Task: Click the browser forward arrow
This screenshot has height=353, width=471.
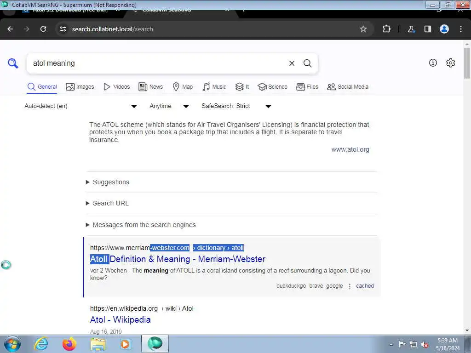Action: (27, 29)
